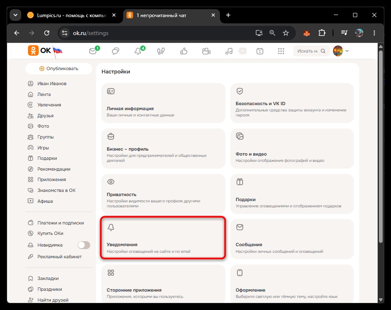Open the Фото и видео settings card
The width and height of the screenshot is (391, 310).
tap(292, 149)
